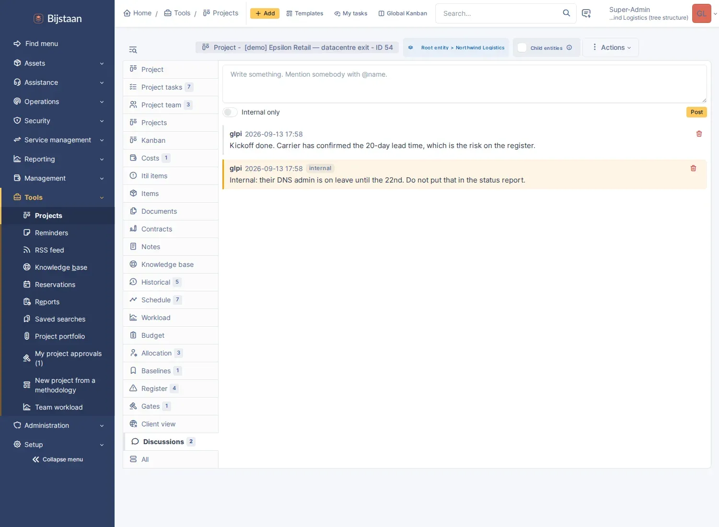The height and width of the screenshot is (527, 719).
Task: Toggle the Internal only switch
Action: click(x=230, y=112)
